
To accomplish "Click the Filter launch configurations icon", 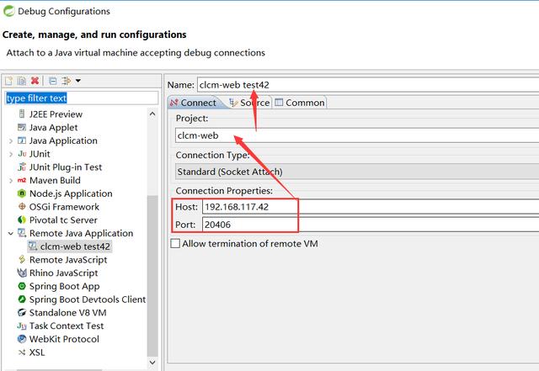I will pyautogui.click(x=67, y=81).
